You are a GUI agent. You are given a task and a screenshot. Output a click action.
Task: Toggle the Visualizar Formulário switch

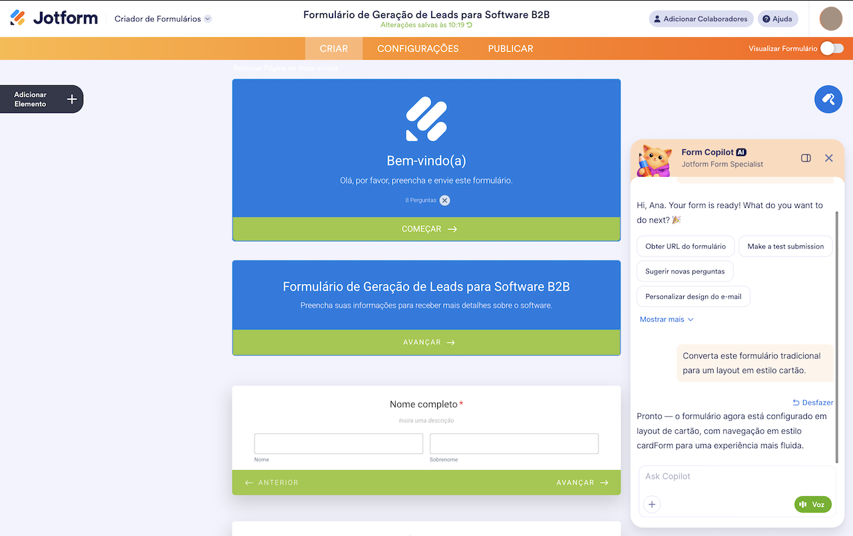[x=831, y=48]
